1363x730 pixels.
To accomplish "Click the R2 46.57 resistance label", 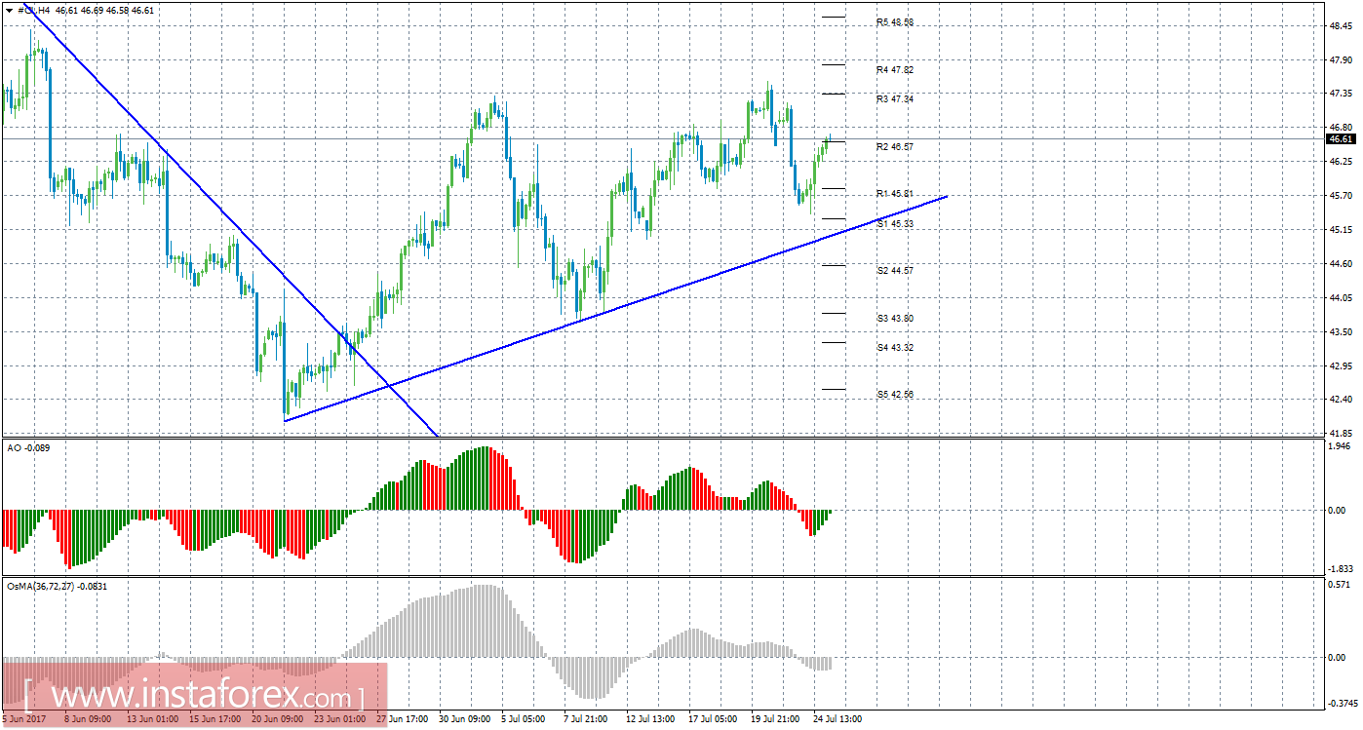I will pyautogui.click(x=894, y=146).
